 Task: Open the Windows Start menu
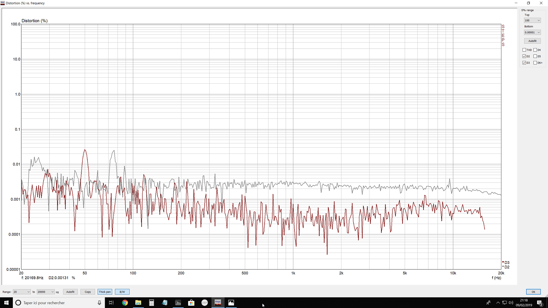6,303
